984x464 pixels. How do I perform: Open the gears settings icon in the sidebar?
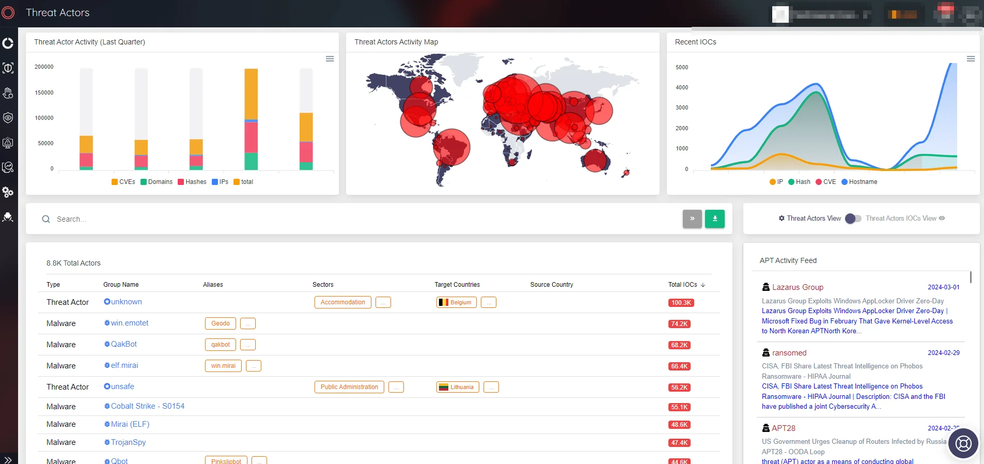[8, 192]
